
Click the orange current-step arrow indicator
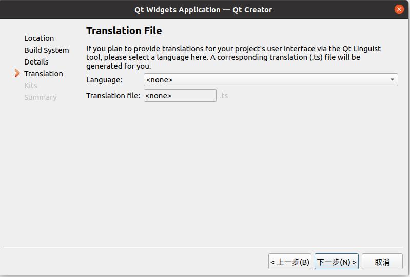click(17, 73)
